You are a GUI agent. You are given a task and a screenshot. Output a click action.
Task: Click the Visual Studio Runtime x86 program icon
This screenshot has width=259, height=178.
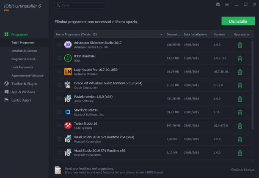pos(68,152)
